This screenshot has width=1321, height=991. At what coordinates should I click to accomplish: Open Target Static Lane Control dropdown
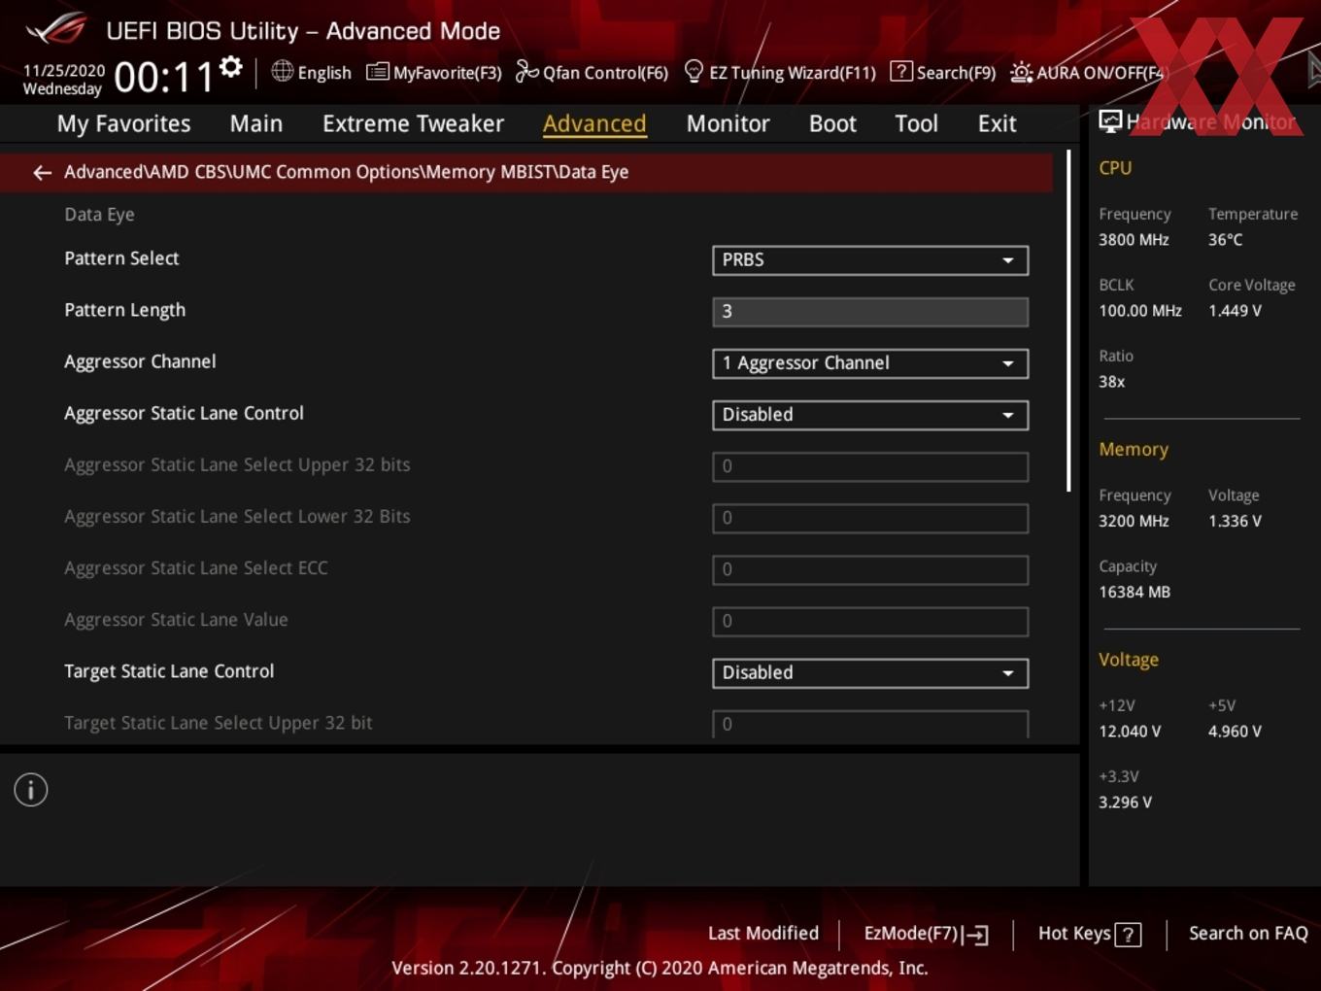pyautogui.click(x=870, y=673)
